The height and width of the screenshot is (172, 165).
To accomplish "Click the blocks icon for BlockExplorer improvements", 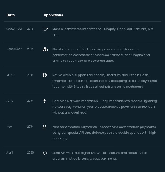I will [45, 49].
